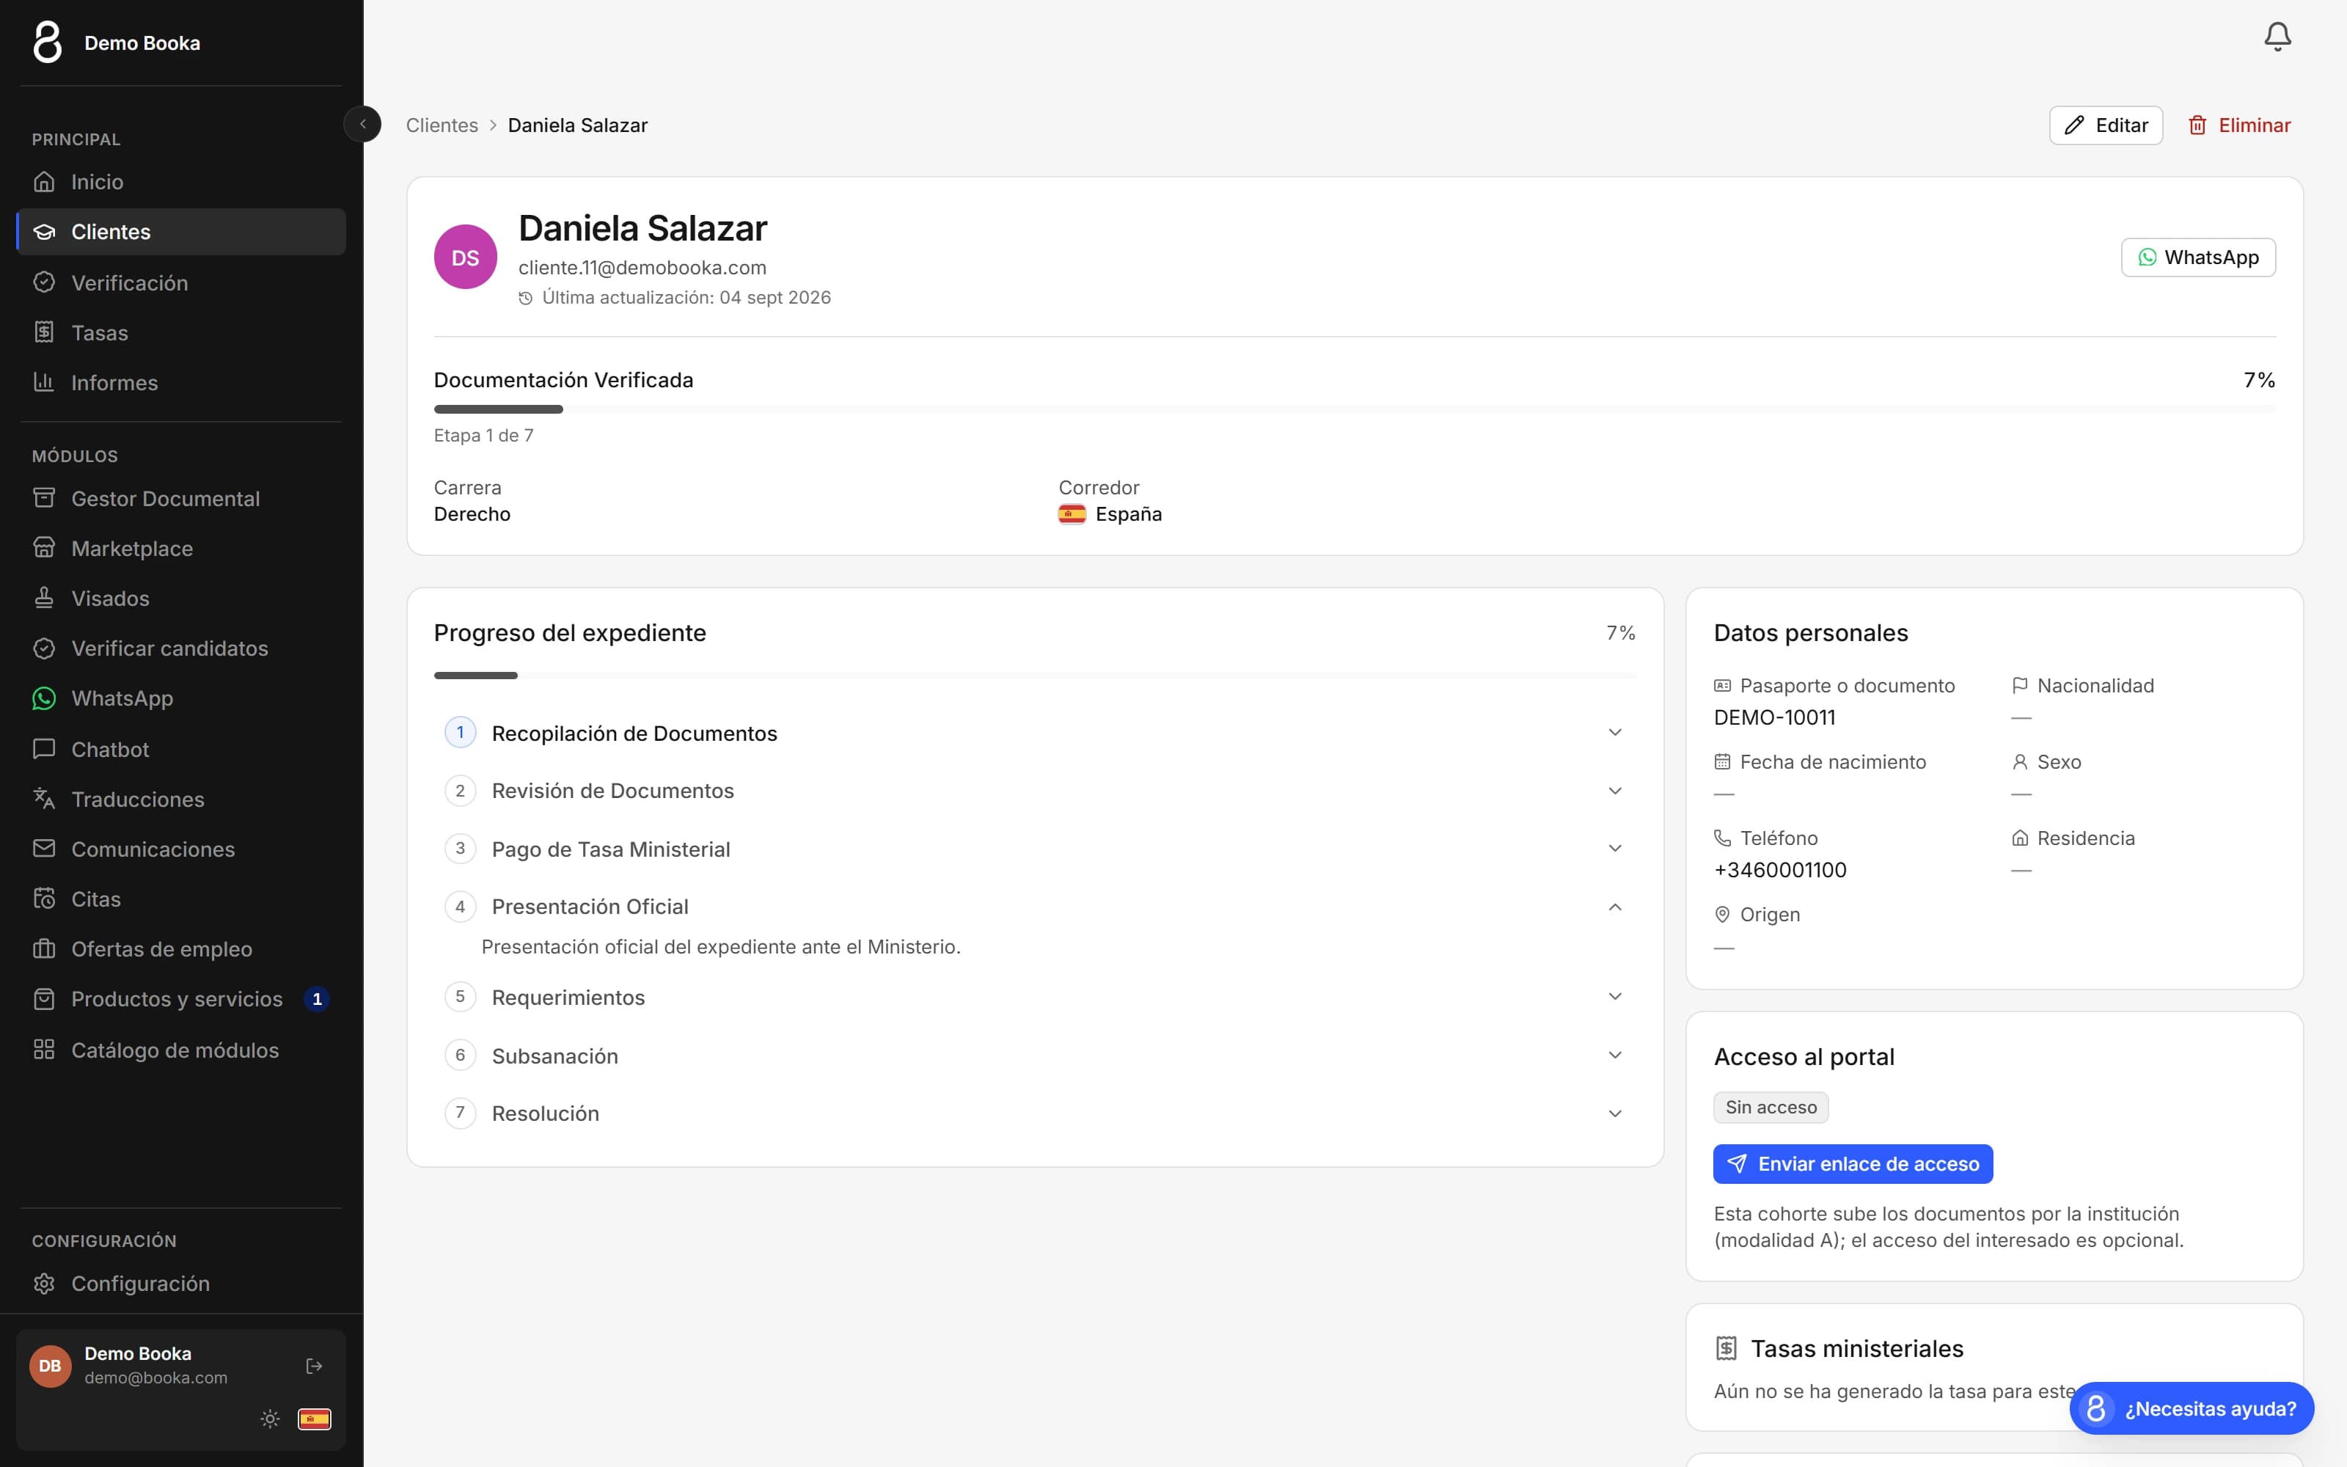Click the Marketplace store icon
The image size is (2347, 1467).
click(44, 548)
